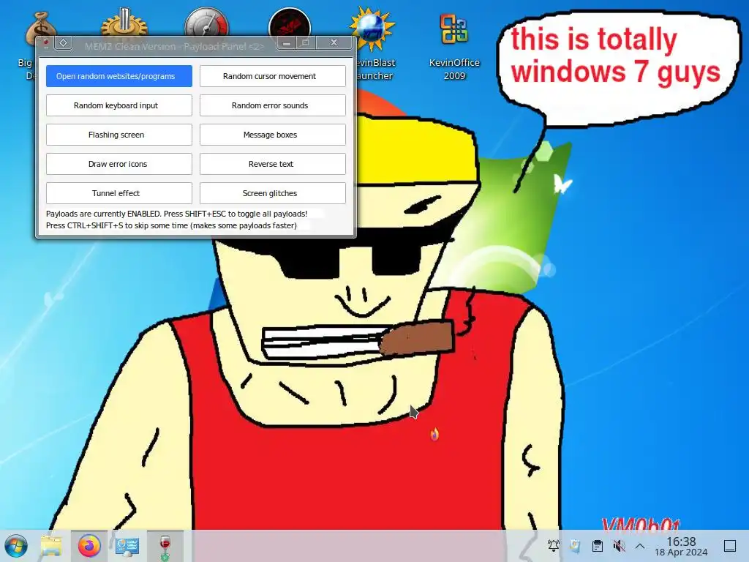Open the dark red circular desktop icon
Viewport: 749px width, 562px height.
[290, 22]
